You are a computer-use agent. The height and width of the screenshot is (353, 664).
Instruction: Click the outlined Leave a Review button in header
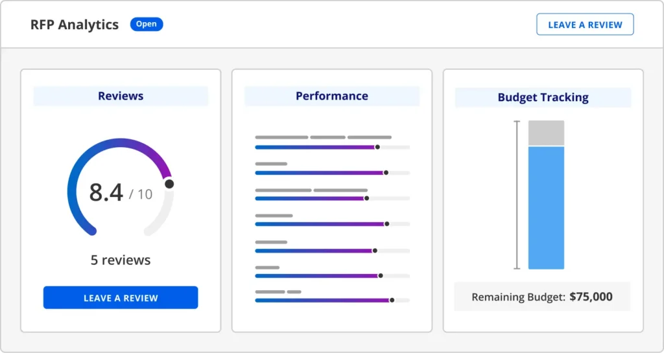pyautogui.click(x=584, y=25)
